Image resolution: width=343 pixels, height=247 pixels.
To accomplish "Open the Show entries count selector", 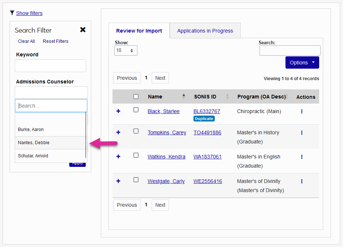I will coord(126,50).
